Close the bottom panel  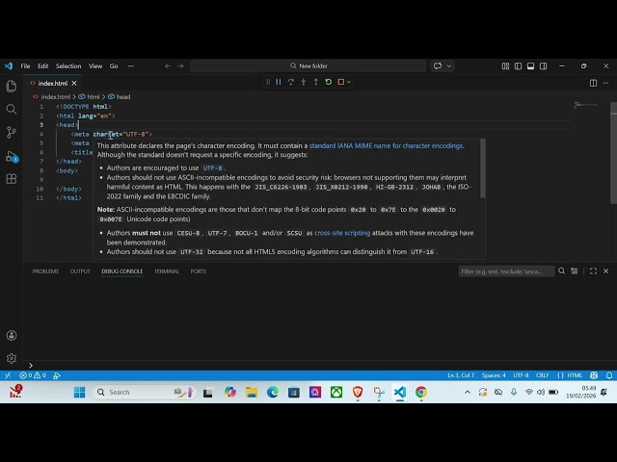click(606, 271)
